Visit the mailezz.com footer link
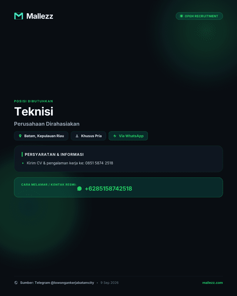The height and width of the screenshot is (296, 237). [x=213, y=283]
